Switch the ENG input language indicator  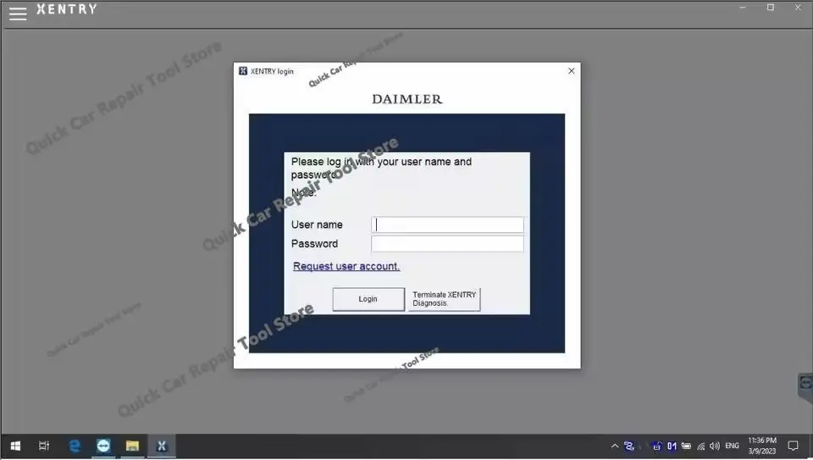point(732,446)
